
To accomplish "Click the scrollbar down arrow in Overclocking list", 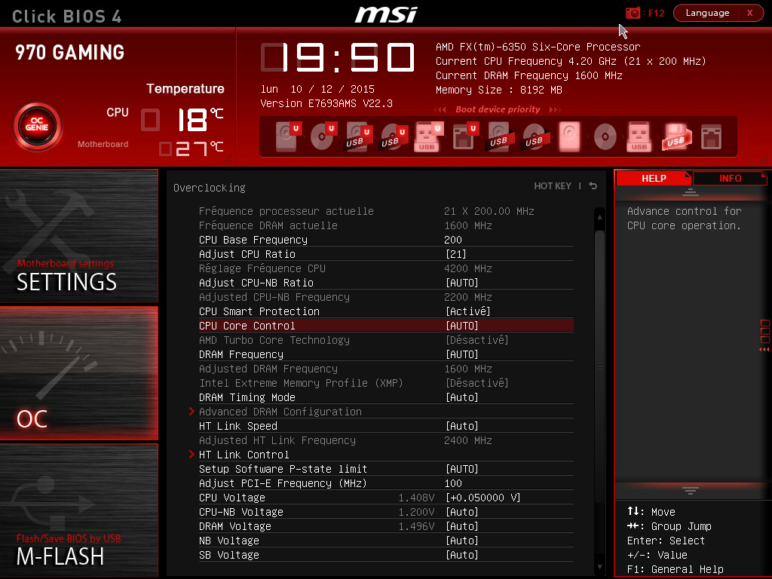I will [x=599, y=567].
